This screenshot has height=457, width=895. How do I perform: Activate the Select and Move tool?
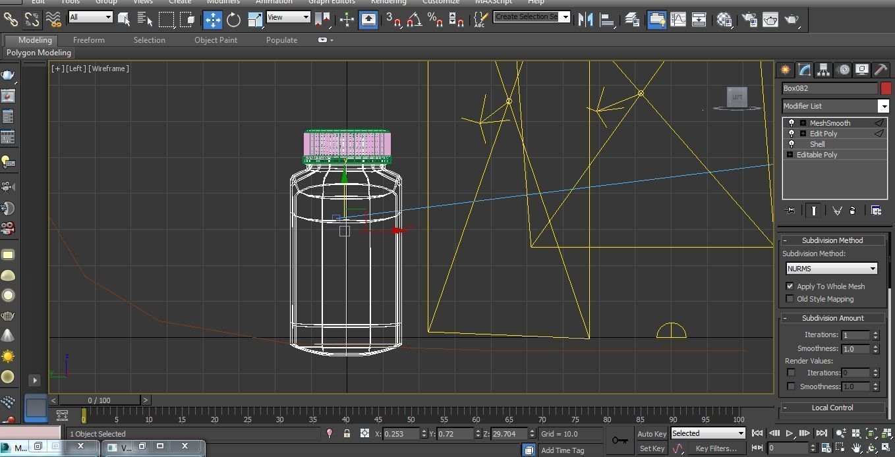pos(212,20)
